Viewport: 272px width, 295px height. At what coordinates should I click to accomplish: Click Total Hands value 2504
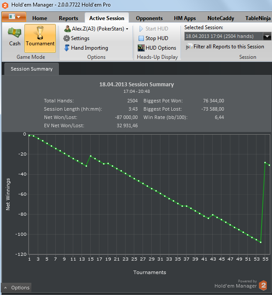tap(133, 101)
